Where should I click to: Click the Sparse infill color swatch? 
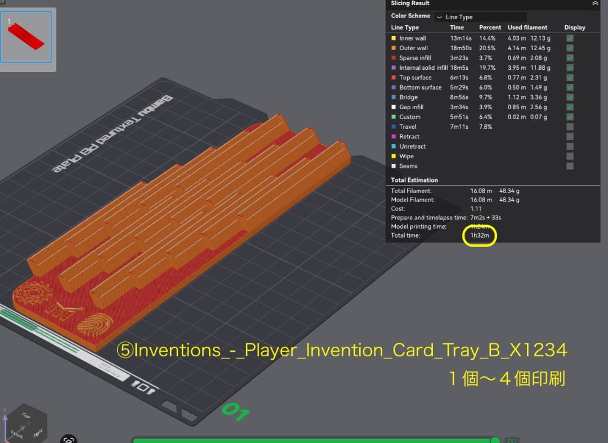pyautogui.click(x=394, y=58)
